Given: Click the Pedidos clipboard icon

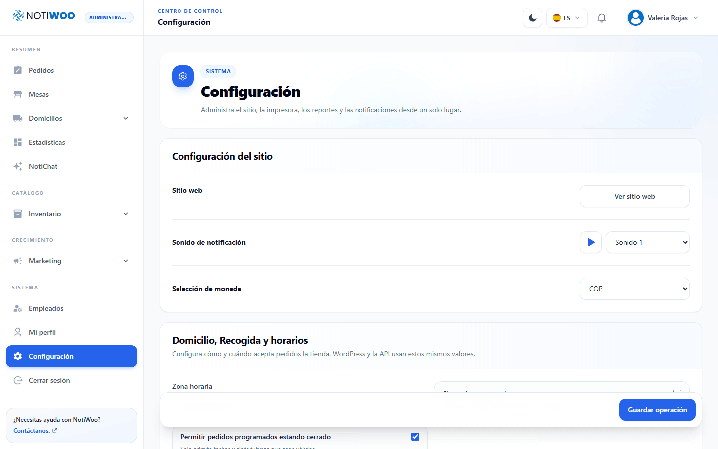Looking at the screenshot, I should 18,70.
